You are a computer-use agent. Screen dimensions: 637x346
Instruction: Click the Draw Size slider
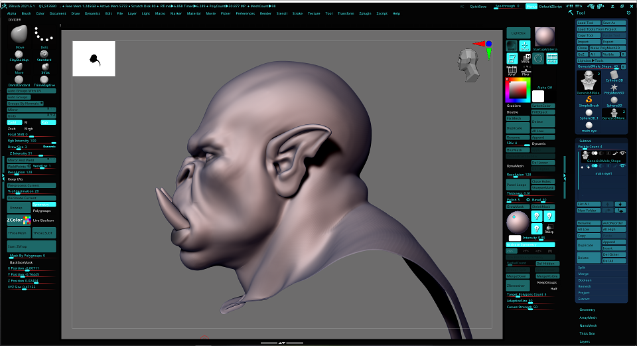(x=31, y=147)
